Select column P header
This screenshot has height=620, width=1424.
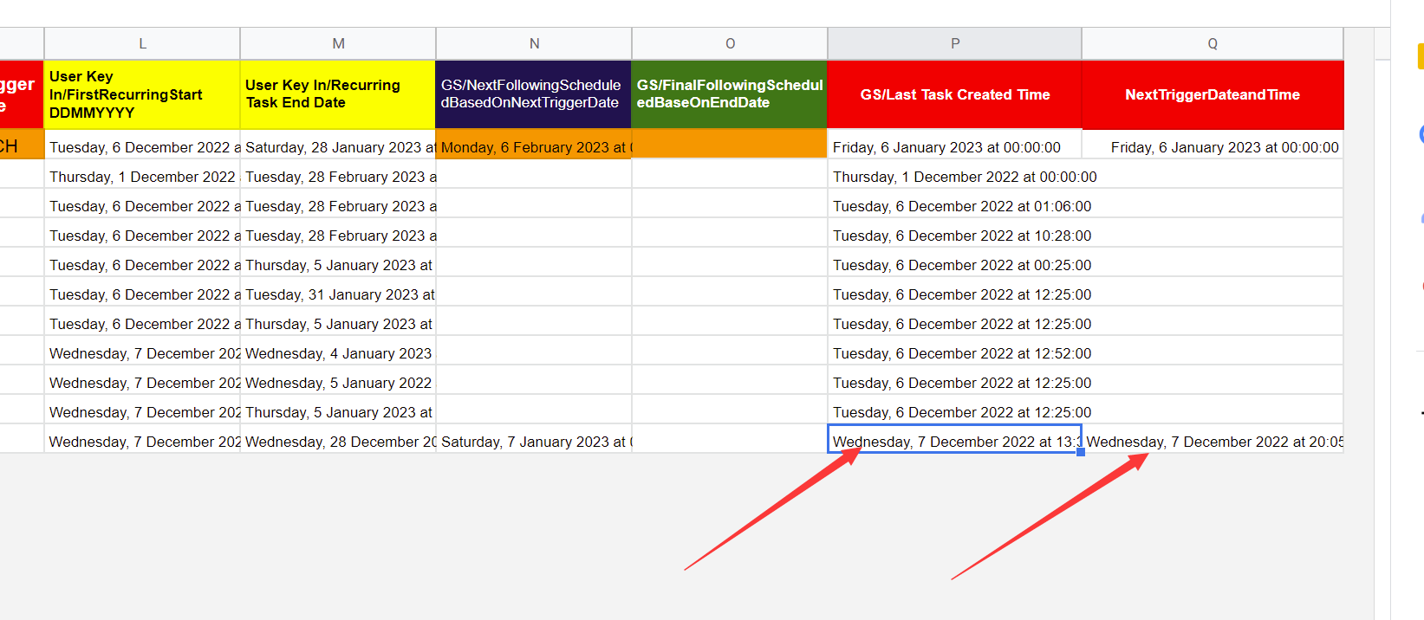point(954,43)
